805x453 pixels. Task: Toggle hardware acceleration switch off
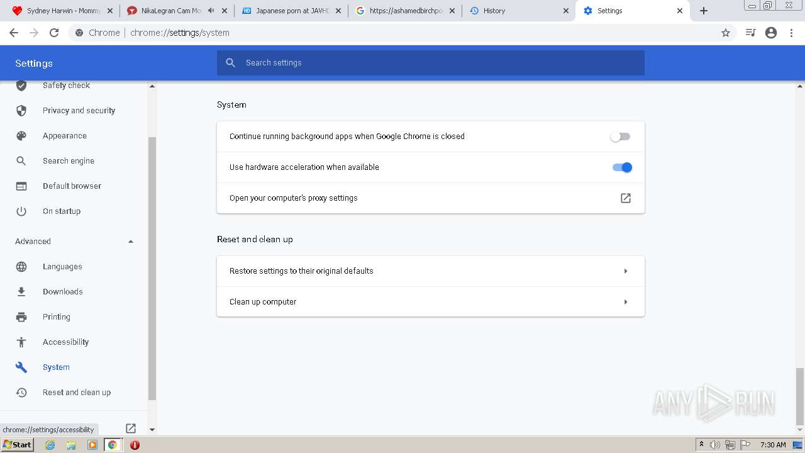tap(622, 167)
